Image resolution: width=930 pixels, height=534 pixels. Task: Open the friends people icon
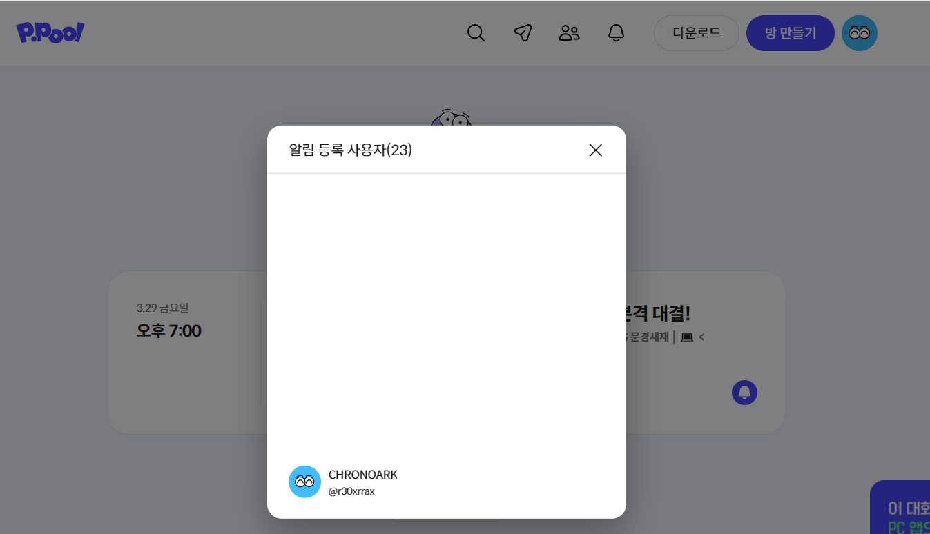[x=569, y=33]
